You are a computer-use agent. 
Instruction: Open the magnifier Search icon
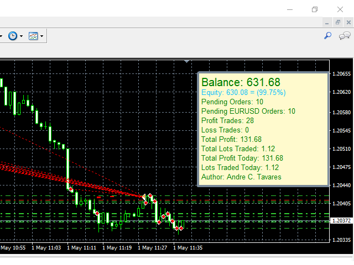328,35
